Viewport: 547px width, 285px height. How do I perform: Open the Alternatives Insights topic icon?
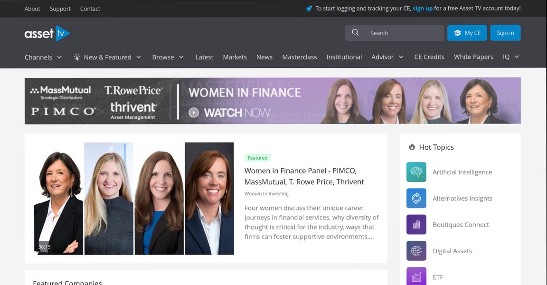coord(416,198)
